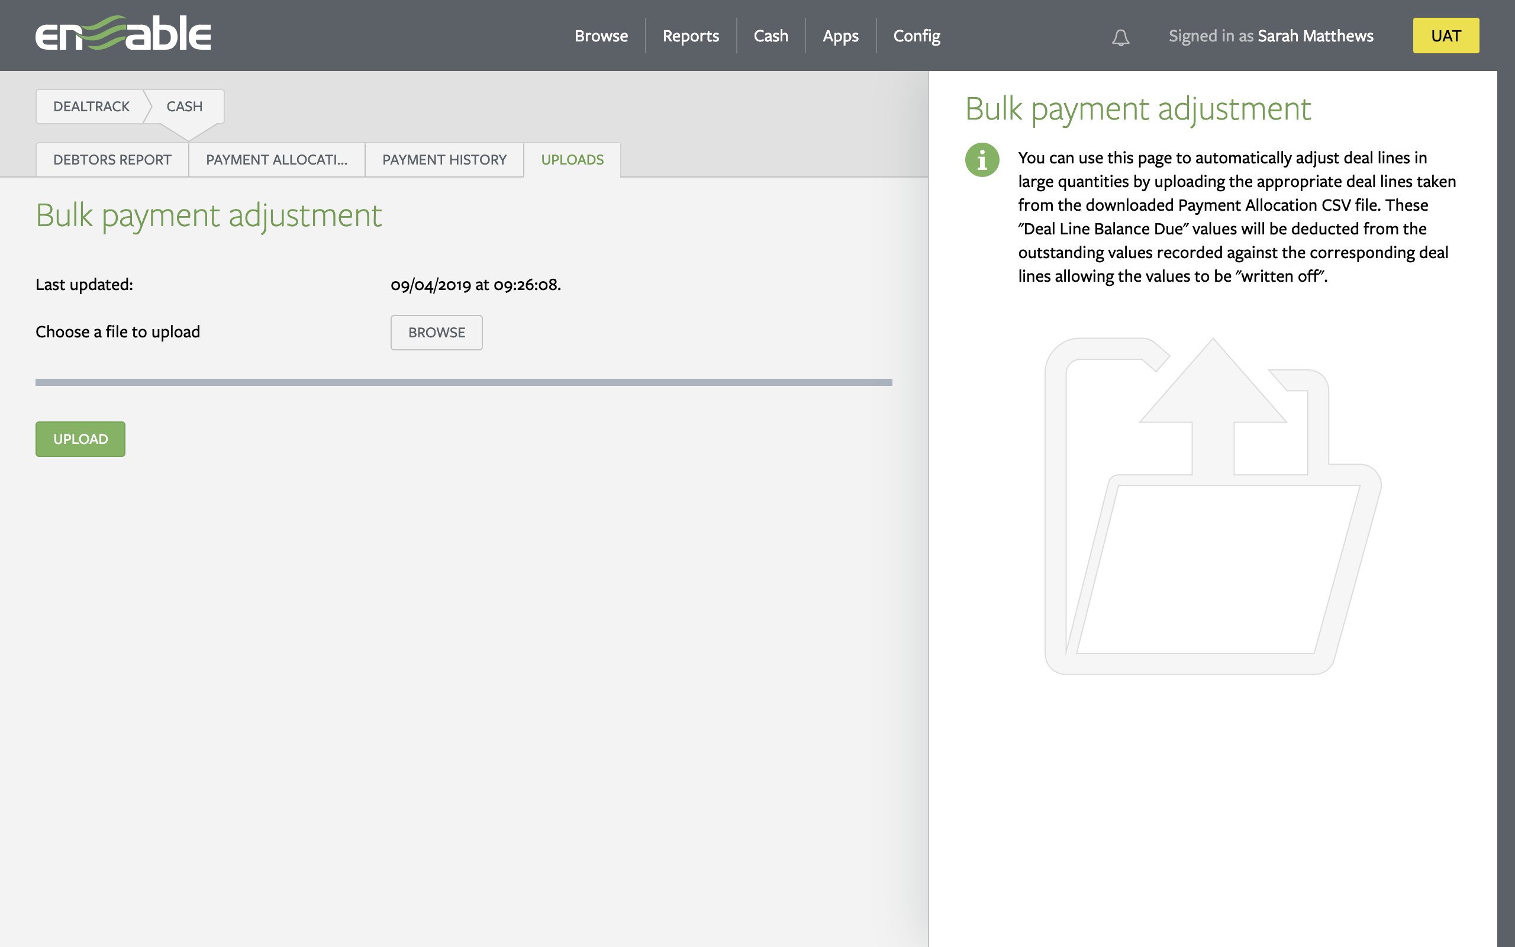Click the Enable logo
Viewport: 1515px width, 947px height.
pos(123,34)
